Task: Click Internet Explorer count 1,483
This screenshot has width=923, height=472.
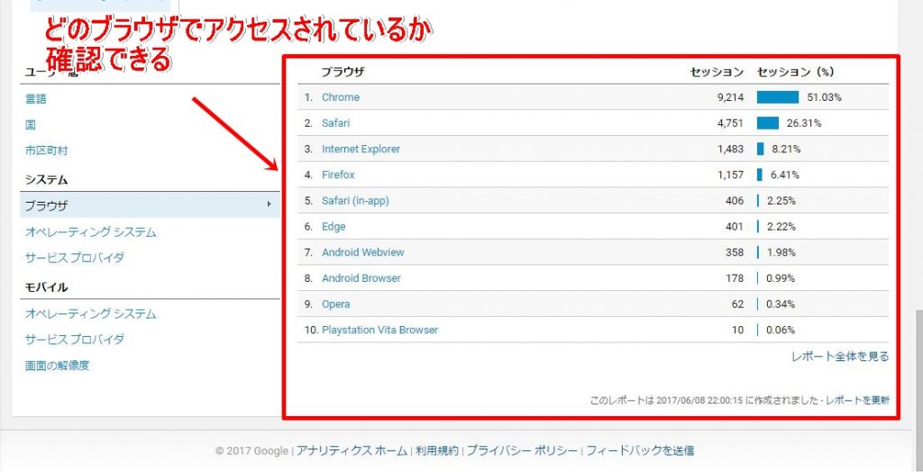Action: [730, 149]
